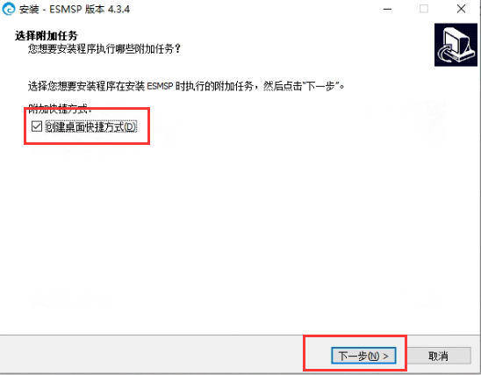
Task: Click the greyed-out maximize window button
Action: [424, 9]
